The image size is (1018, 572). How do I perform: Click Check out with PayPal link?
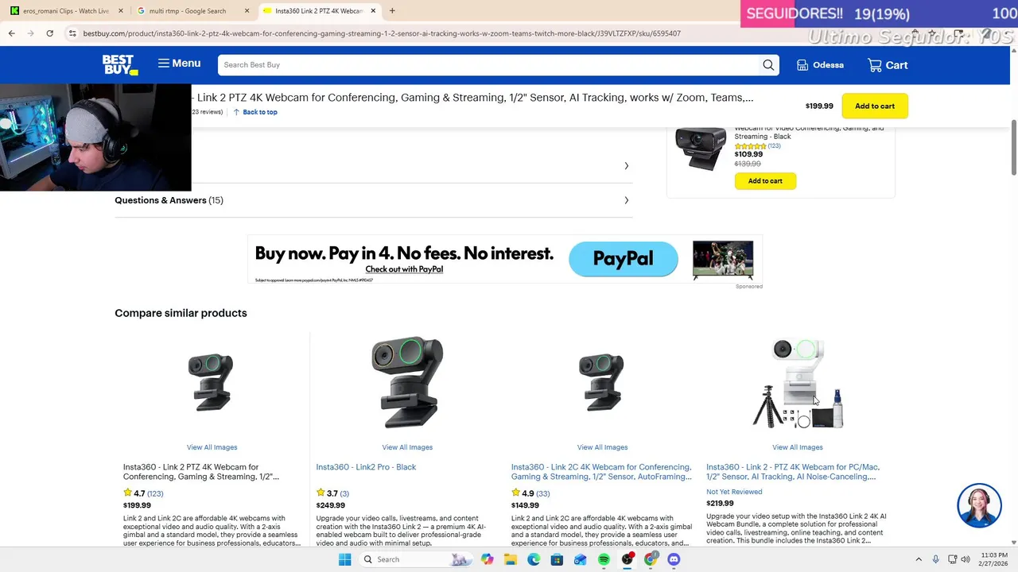pyautogui.click(x=404, y=269)
